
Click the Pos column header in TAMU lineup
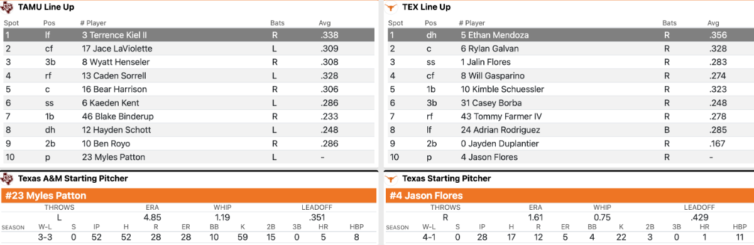click(50, 23)
